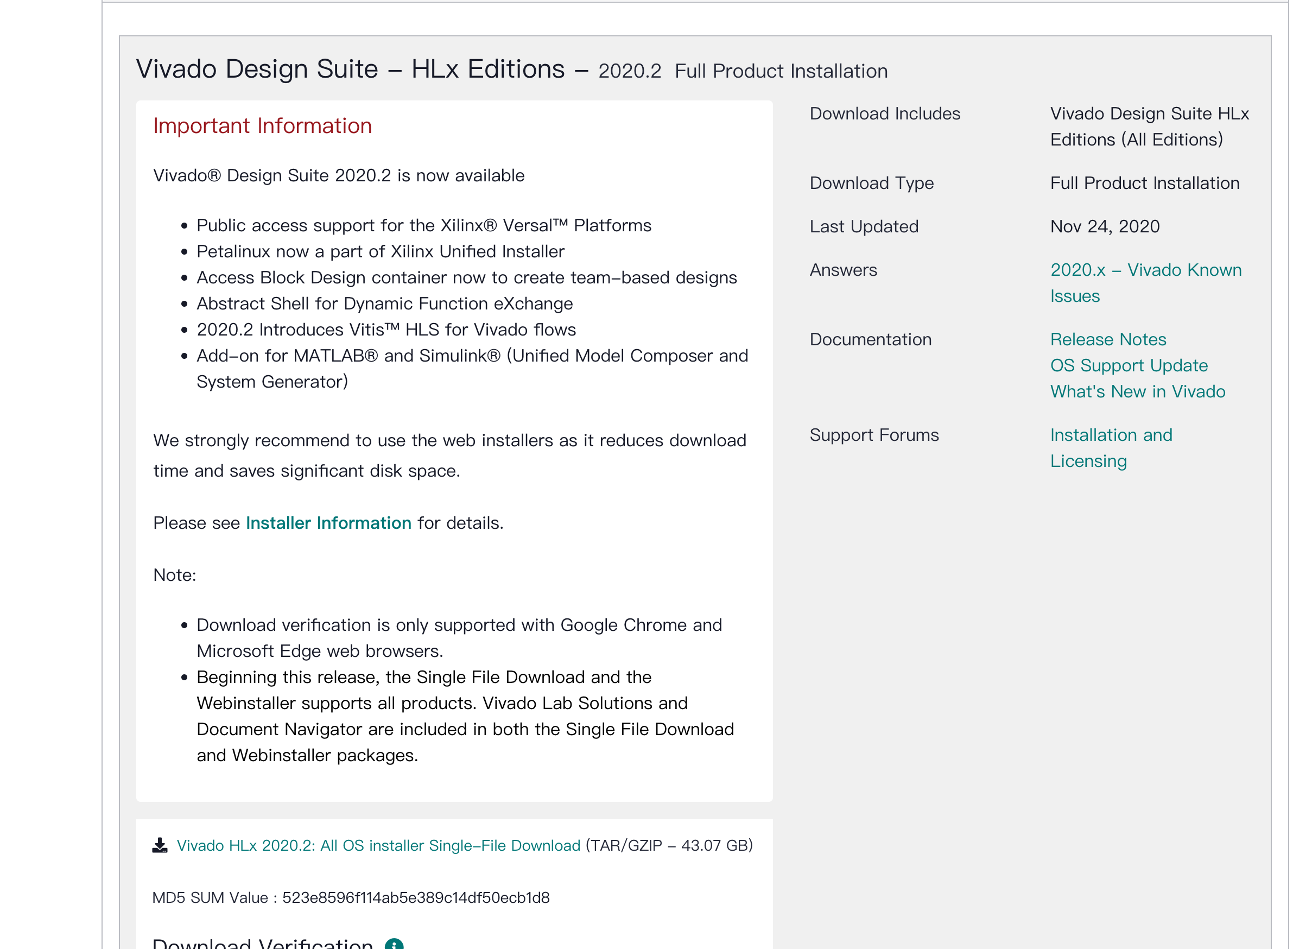Viewport: 1293px width, 949px height.
Task: Click the Last Updated date Nov 24, 2020
Action: tap(1105, 226)
